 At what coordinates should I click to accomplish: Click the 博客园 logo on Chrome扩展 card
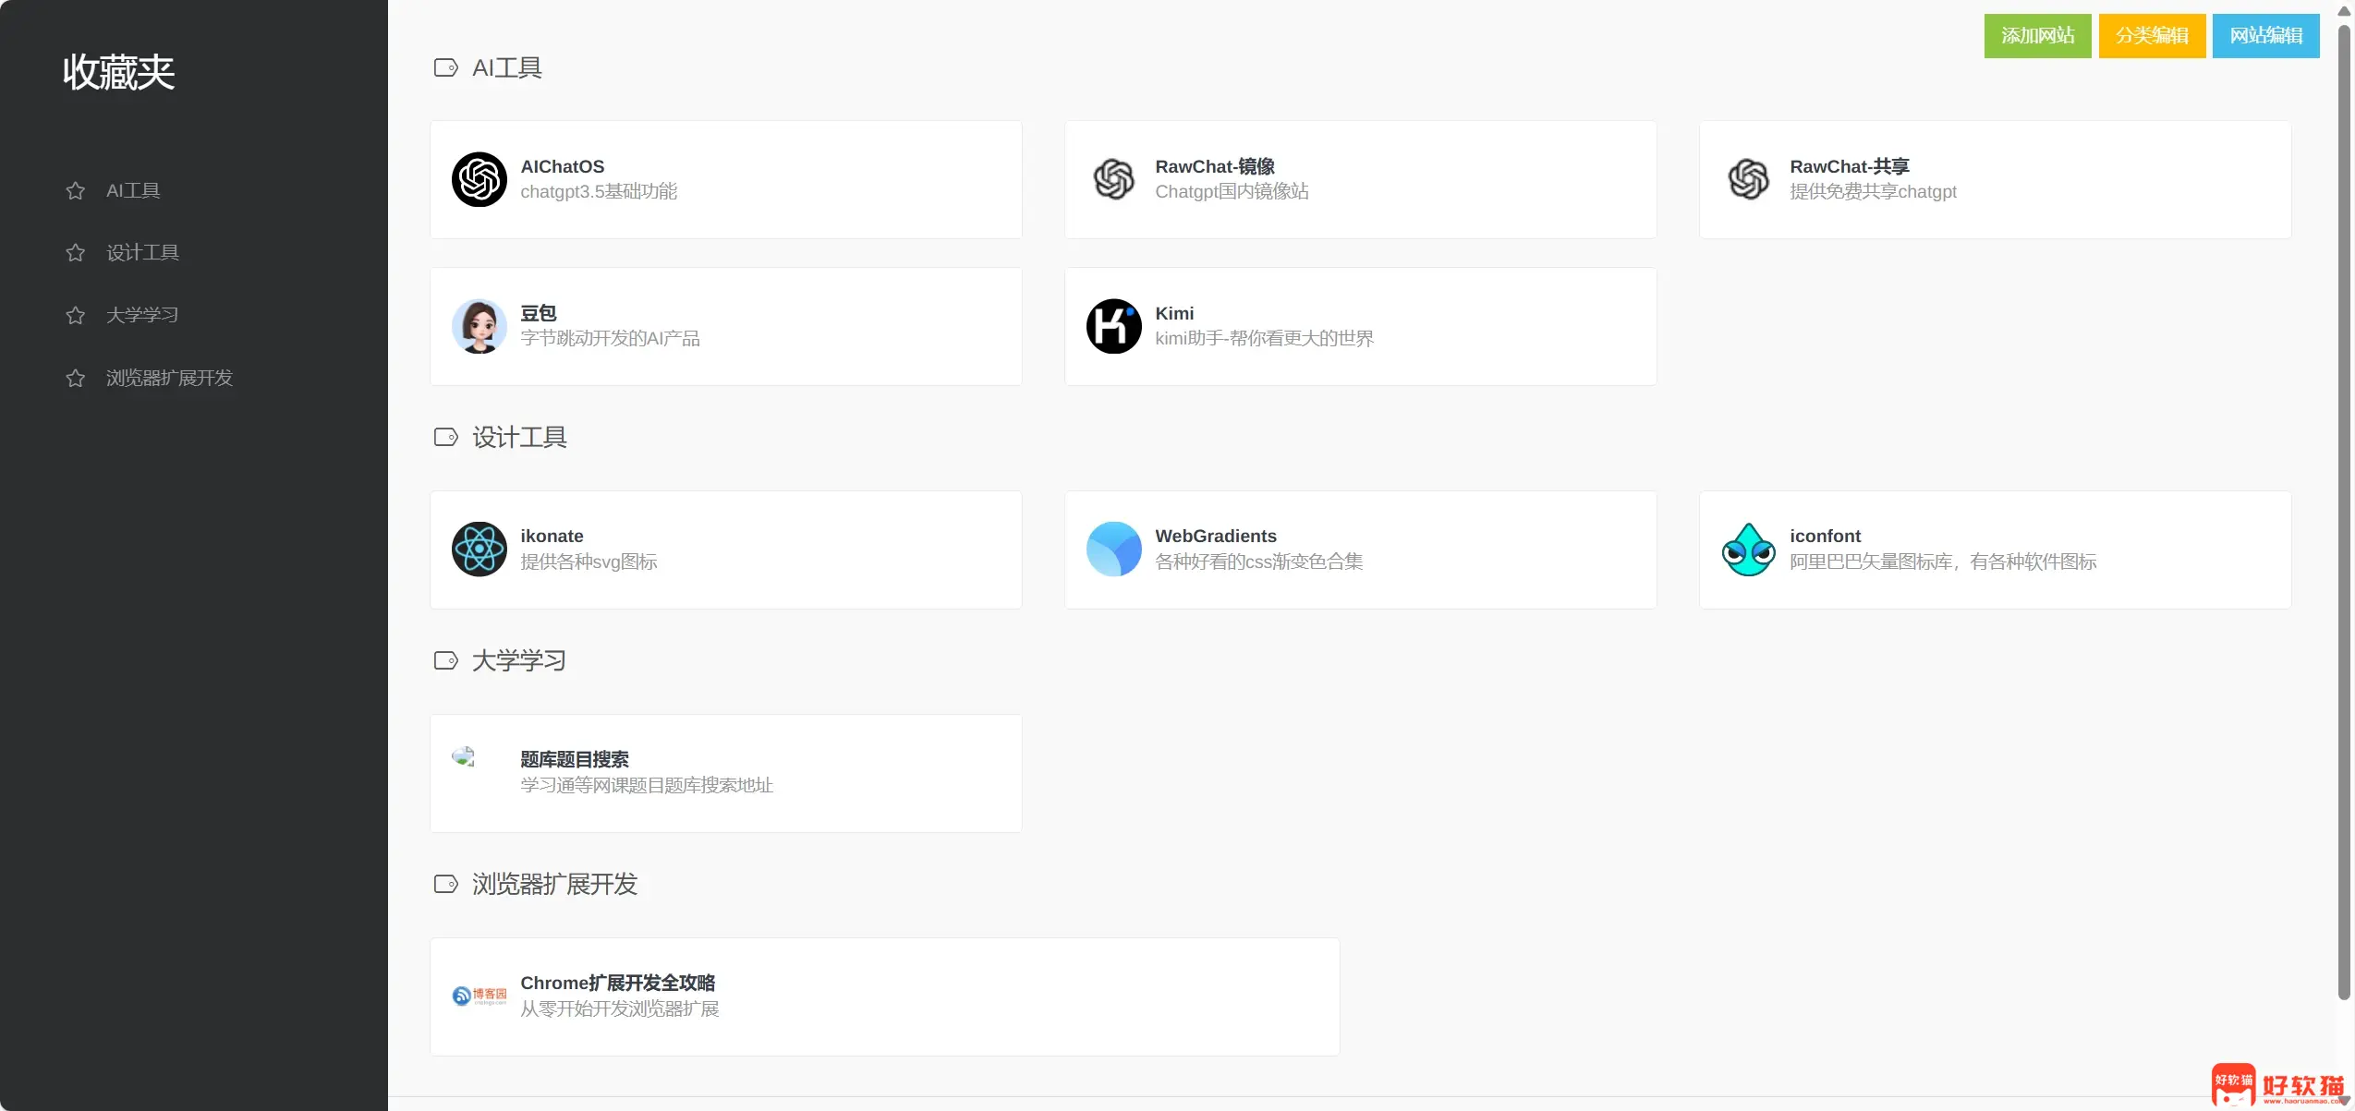(479, 996)
